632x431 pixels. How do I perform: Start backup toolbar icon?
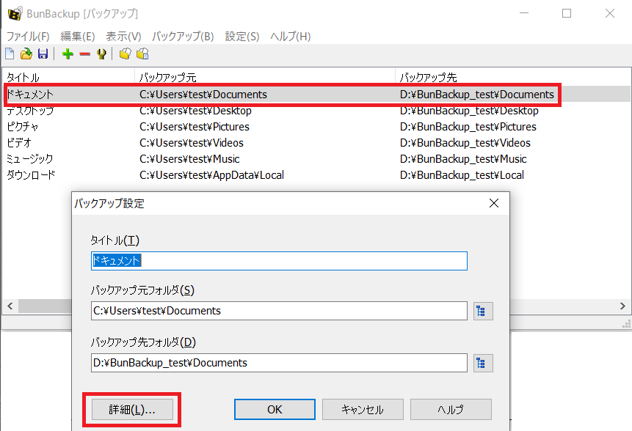[126, 54]
